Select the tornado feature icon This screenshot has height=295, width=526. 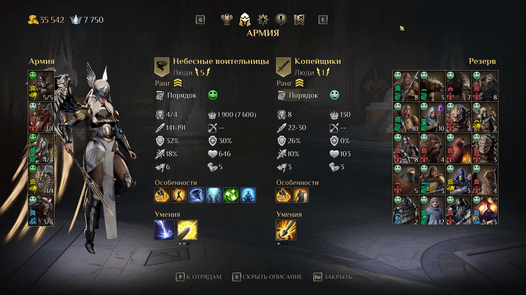[196, 195]
